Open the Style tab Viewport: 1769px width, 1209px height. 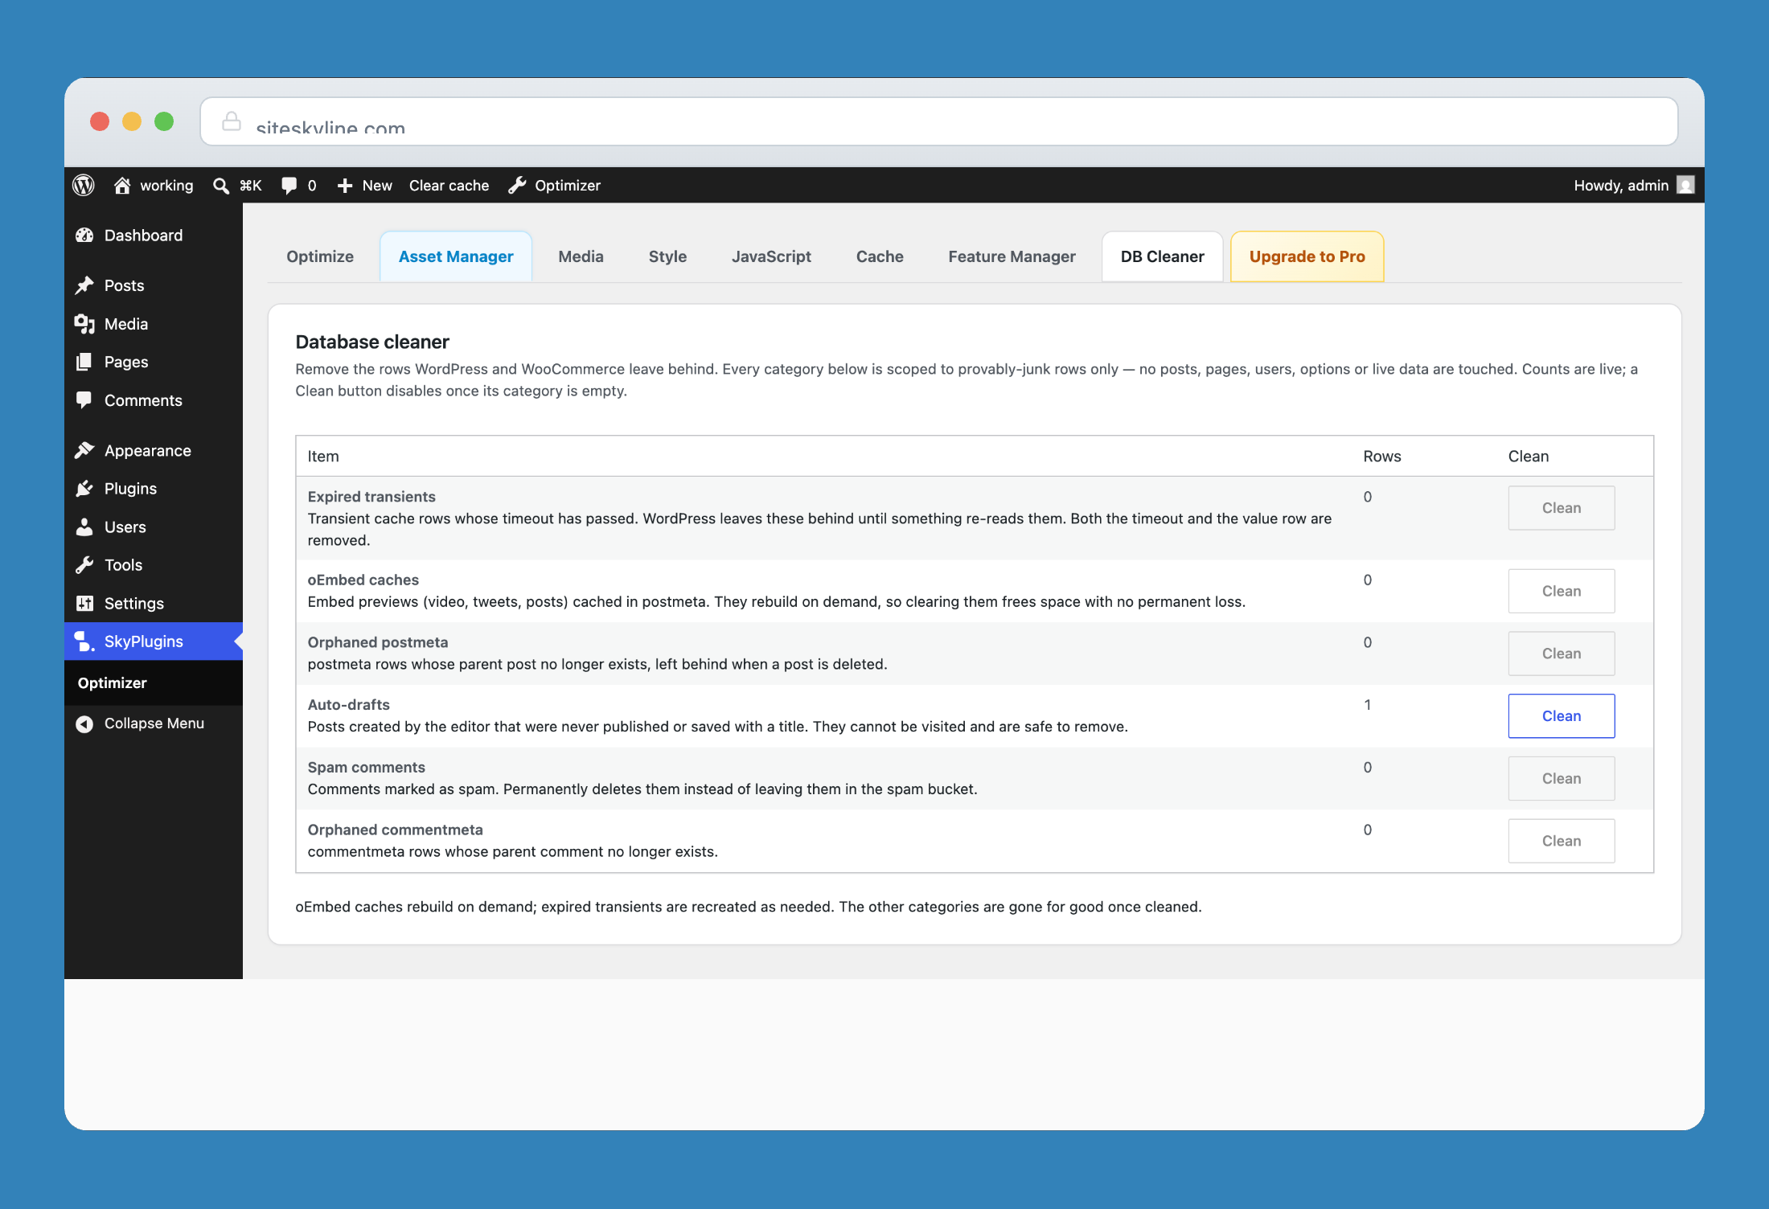coord(667,256)
